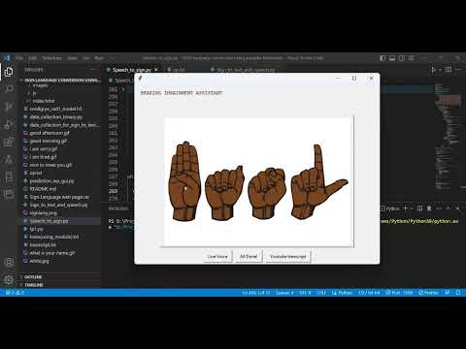
Task: Open the View menu
Action: (x=73, y=58)
